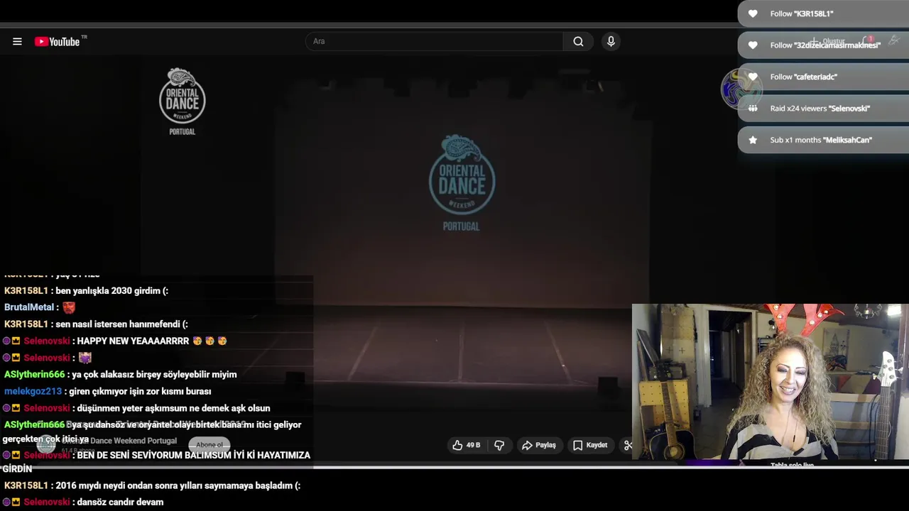Image resolution: width=909 pixels, height=511 pixels.
Task: Click the heart icon on cafeteriadc alert
Action: point(753,77)
